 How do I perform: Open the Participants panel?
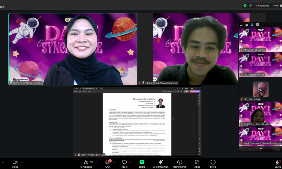[x=86, y=164]
